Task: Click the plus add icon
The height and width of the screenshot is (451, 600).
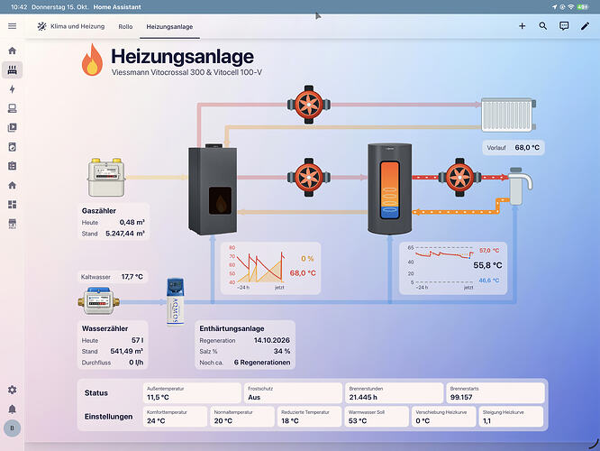Action: click(522, 26)
